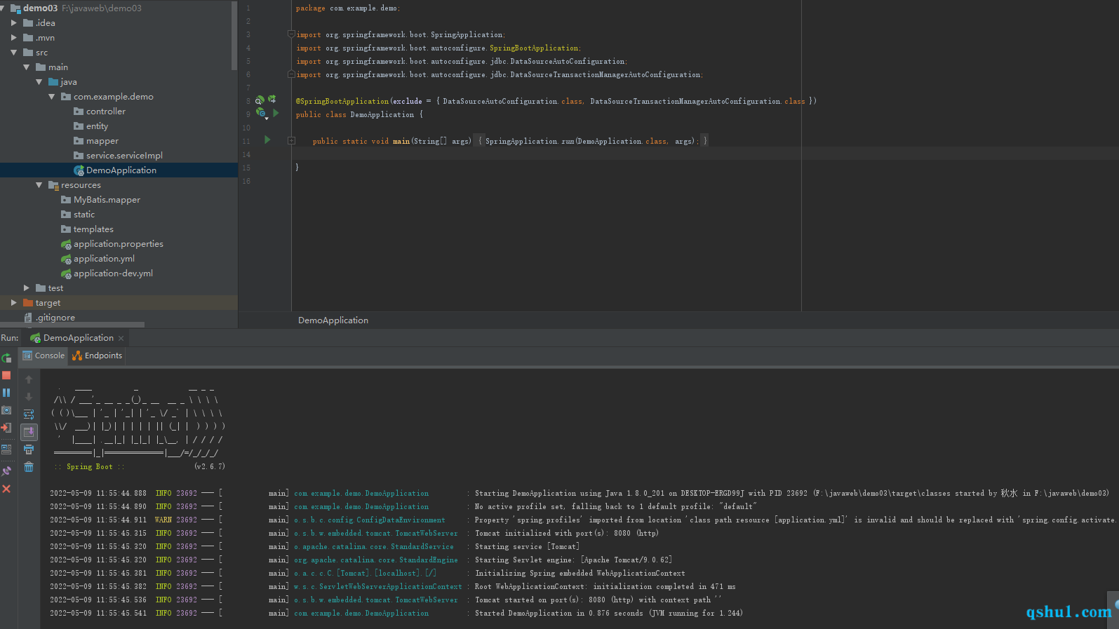Expand the target folder
The width and height of the screenshot is (1119, 629).
click(x=14, y=303)
